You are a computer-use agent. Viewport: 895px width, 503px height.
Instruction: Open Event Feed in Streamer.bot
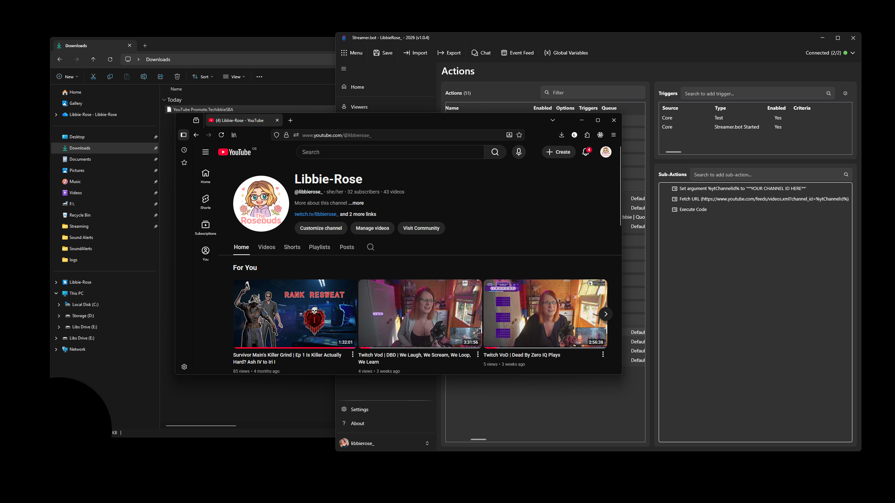[x=517, y=53]
